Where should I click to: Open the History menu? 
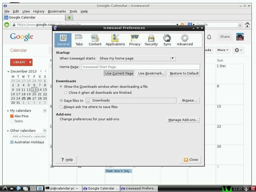[x=39, y=11]
